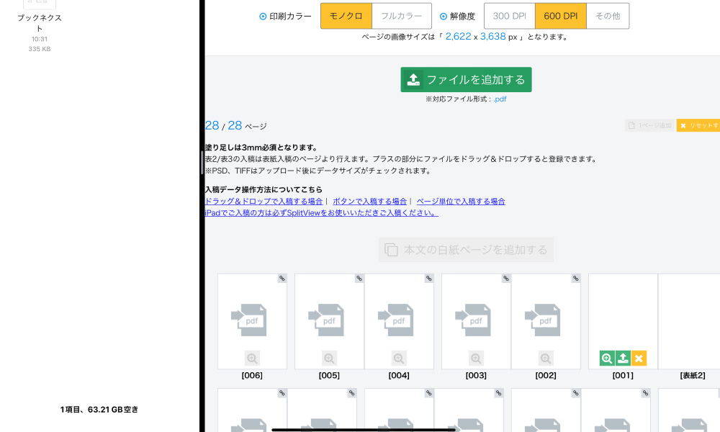
Task: Click the magnifier icon on page [003]
Action: click(476, 358)
